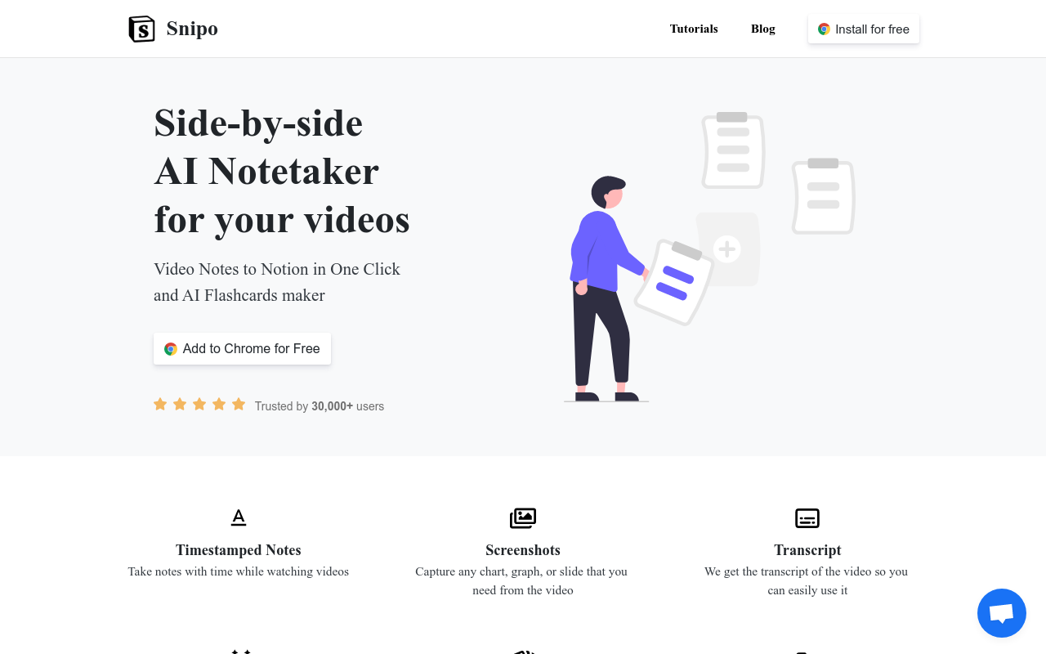
Task: Click the Transcript heading
Action: 807,550
